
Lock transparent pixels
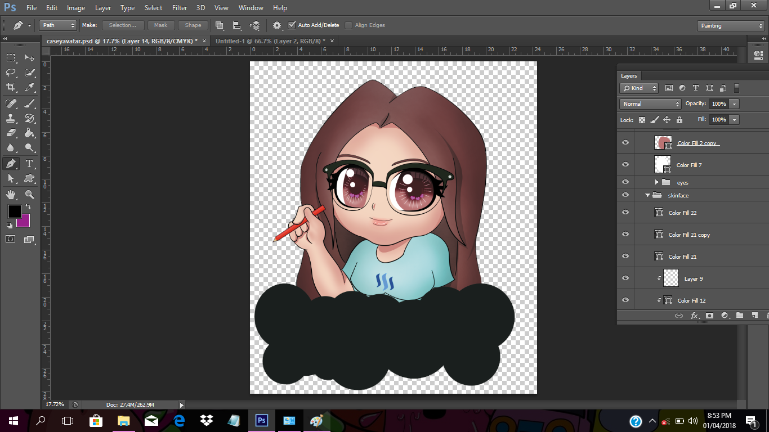click(642, 120)
